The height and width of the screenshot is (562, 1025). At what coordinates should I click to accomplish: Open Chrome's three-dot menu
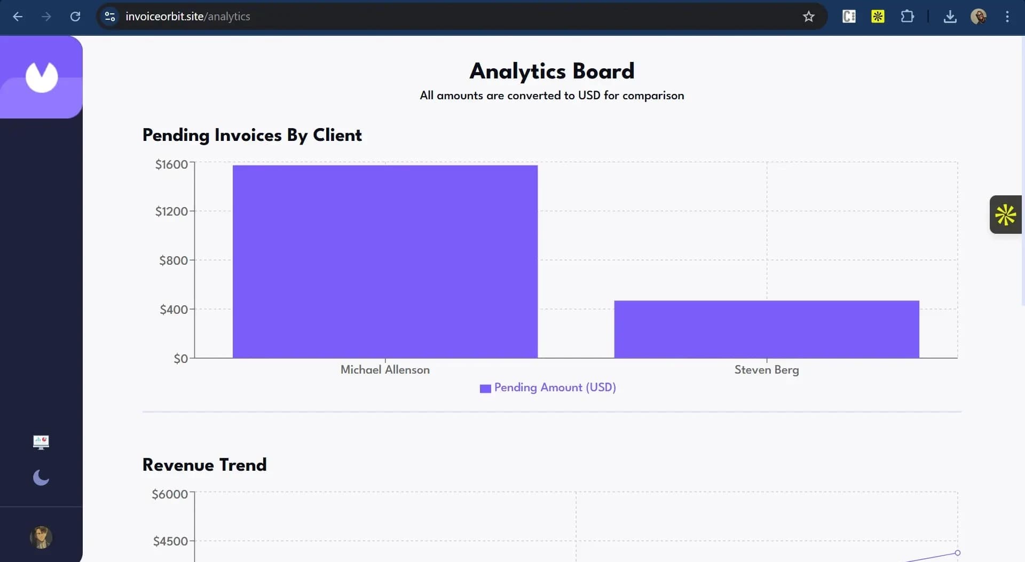(x=1008, y=17)
